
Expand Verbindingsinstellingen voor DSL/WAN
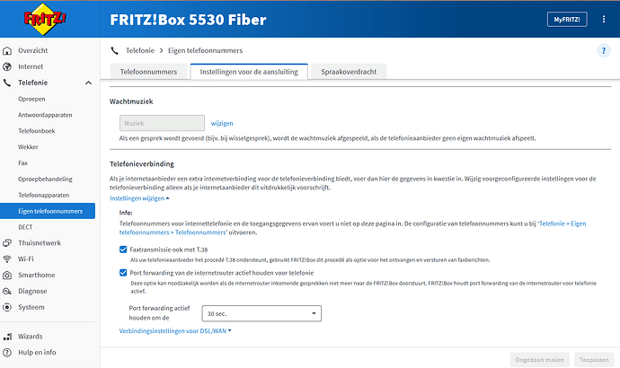click(x=175, y=331)
